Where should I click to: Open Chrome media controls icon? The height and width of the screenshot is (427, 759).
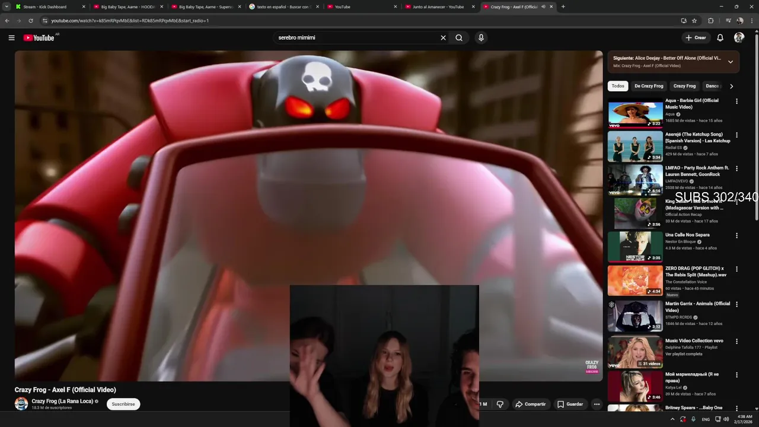(728, 21)
